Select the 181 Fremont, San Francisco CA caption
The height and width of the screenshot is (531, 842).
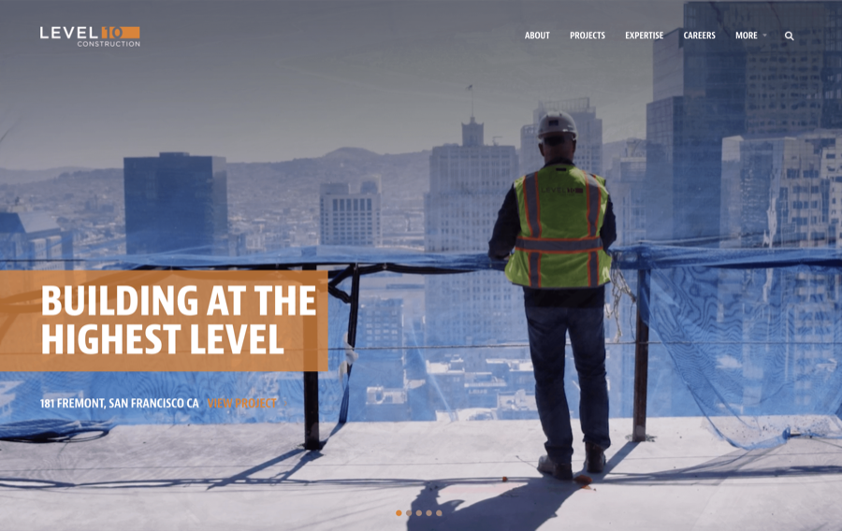(x=119, y=403)
